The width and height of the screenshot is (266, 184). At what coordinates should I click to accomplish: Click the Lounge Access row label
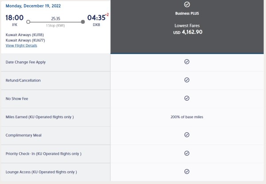pos(41,172)
